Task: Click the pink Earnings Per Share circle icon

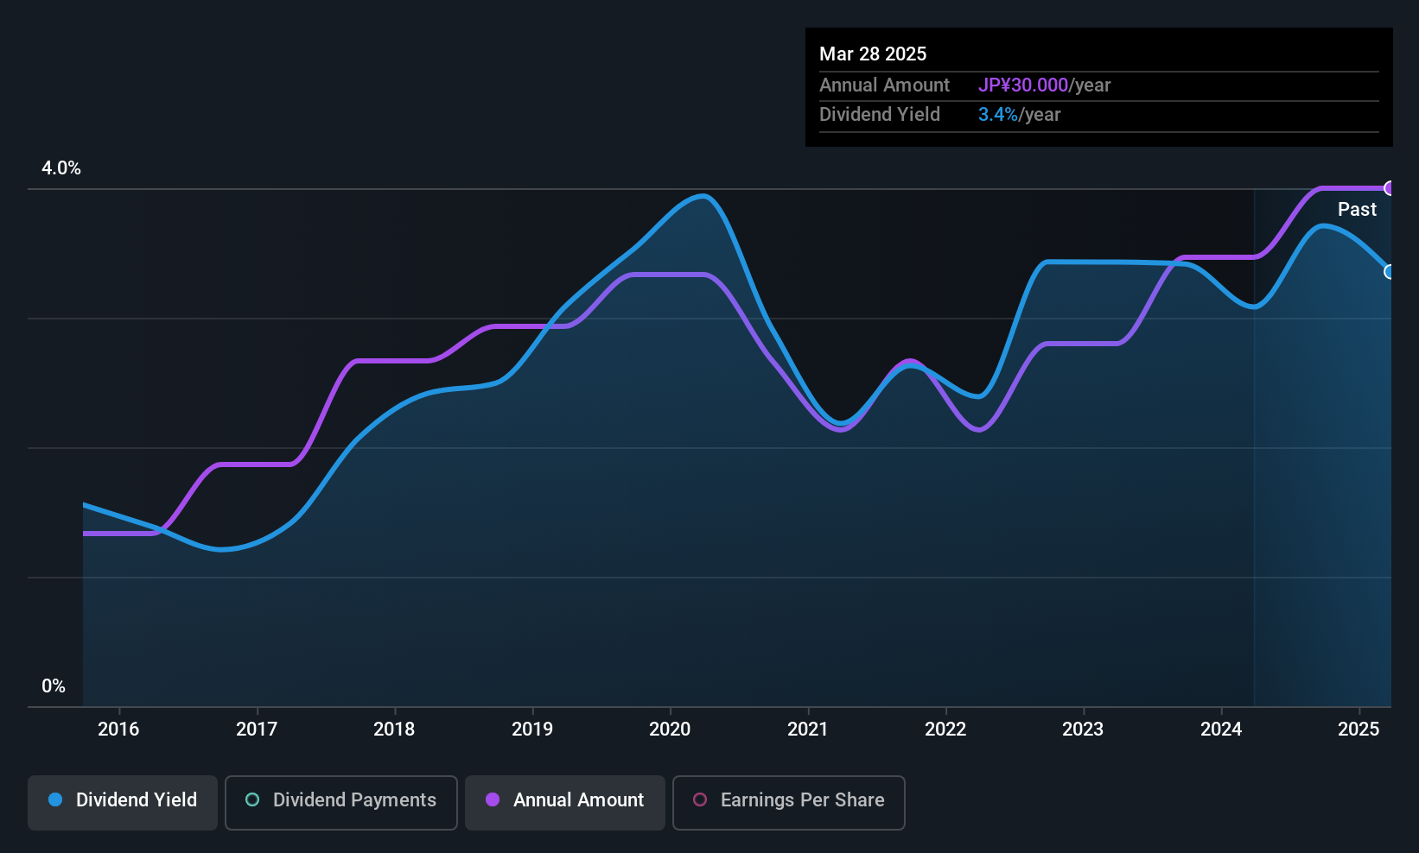Action: (700, 799)
